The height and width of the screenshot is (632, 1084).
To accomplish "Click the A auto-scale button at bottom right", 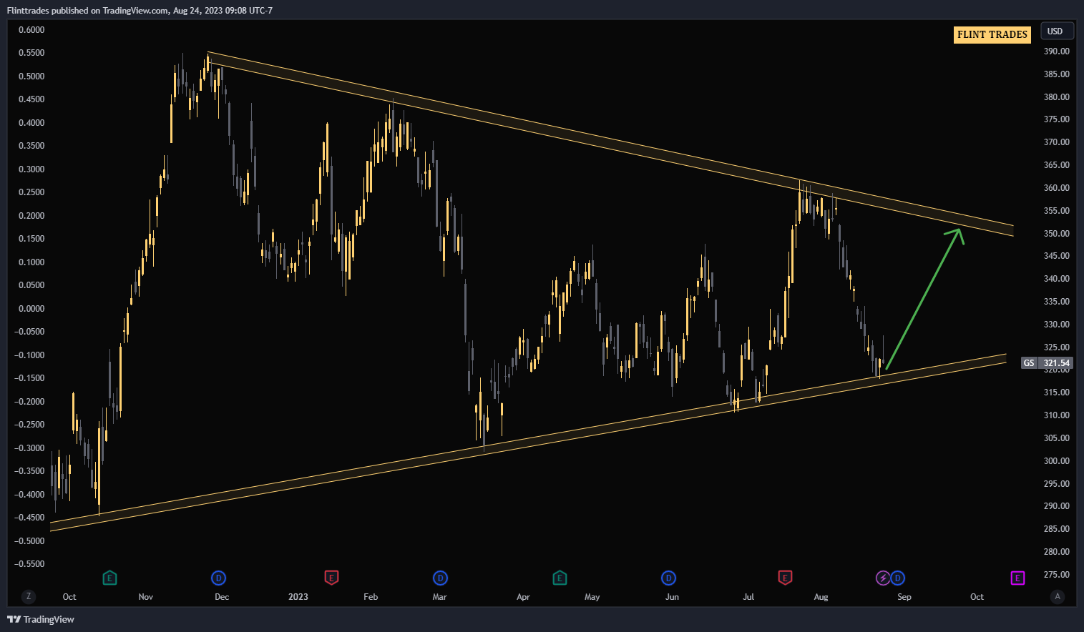I will [x=1058, y=596].
